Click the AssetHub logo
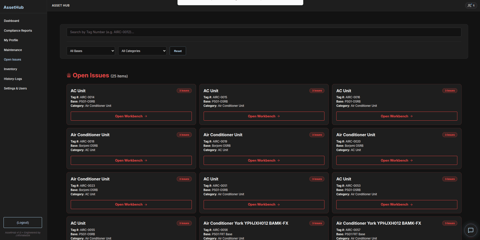 14,7
